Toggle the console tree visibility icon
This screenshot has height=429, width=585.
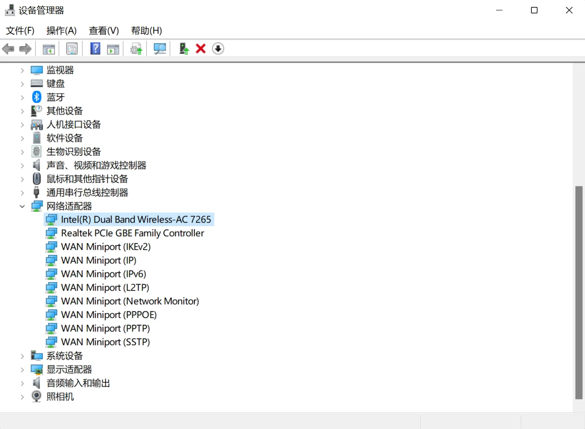pos(48,48)
